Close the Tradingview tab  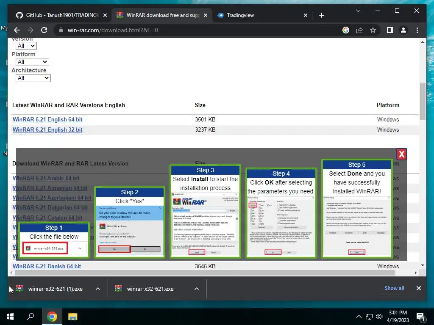click(x=305, y=15)
